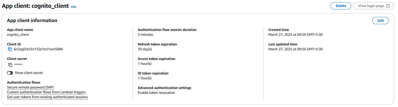Click the Enable token revocation text
This screenshot has width=398, height=107.
(156, 93)
